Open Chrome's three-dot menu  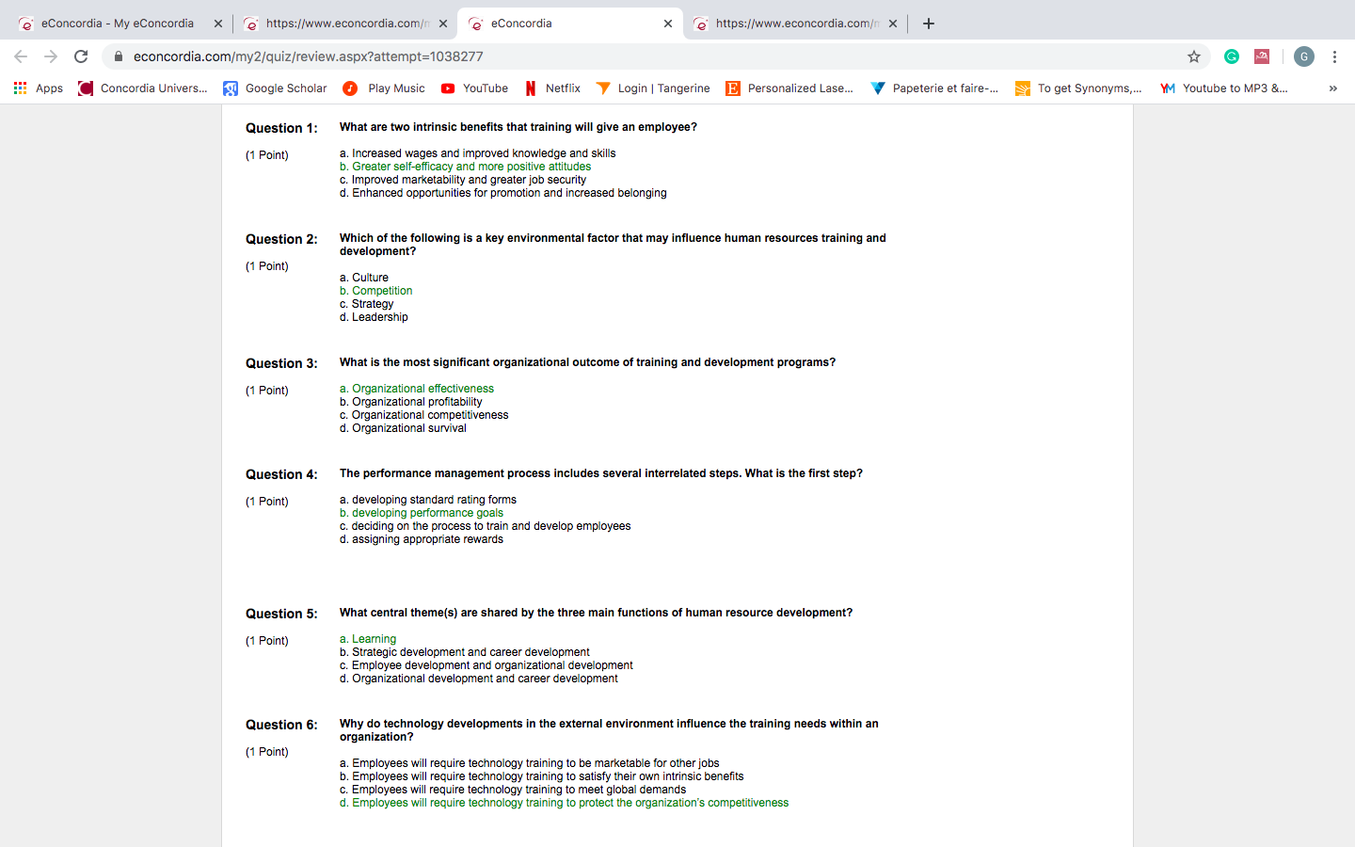click(x=1334, y=56)
